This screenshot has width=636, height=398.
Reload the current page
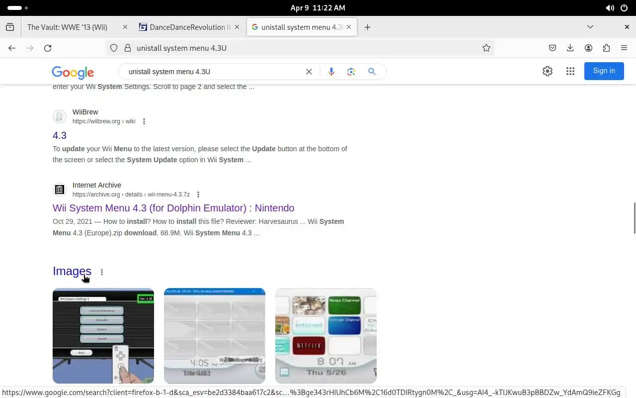[x=48, y=48]
